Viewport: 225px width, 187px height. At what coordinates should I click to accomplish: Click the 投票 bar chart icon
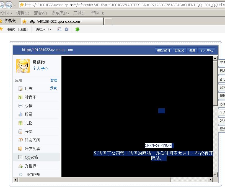point(20,114)
